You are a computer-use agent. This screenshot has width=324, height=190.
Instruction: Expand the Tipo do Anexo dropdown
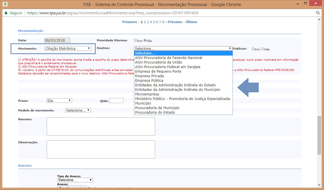click(75, 180)
